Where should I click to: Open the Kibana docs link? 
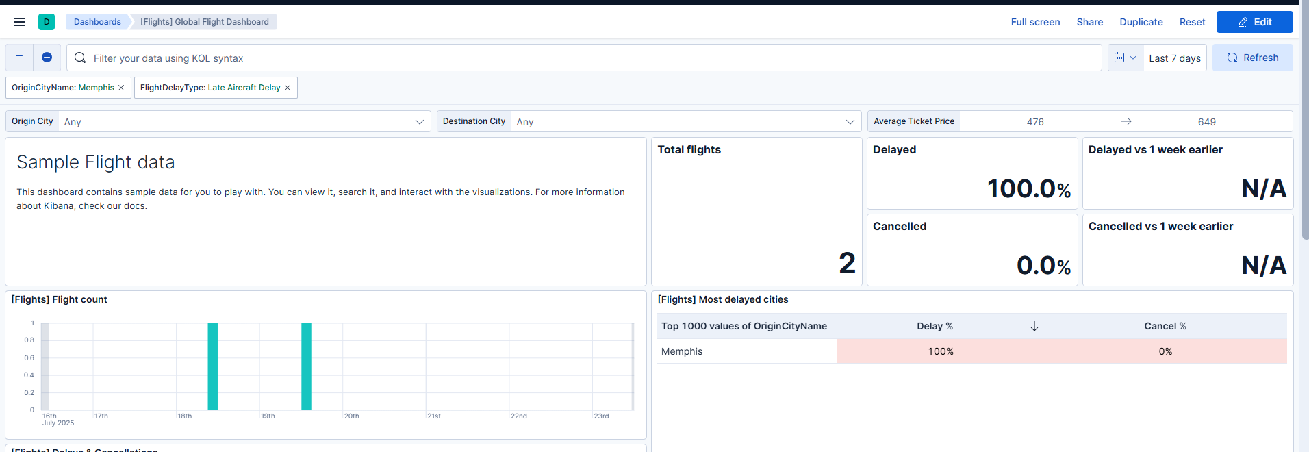134,205
